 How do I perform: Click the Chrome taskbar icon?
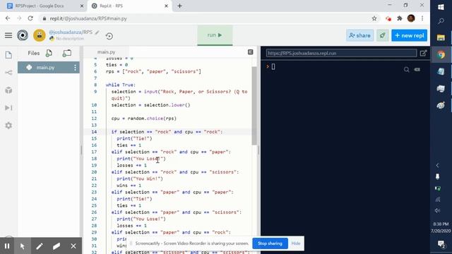[441, 54]
